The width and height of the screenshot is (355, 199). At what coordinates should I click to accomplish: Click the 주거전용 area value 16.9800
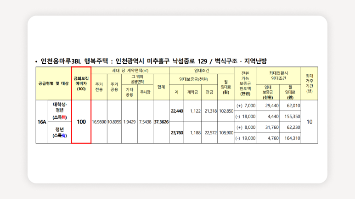[99, 122]
